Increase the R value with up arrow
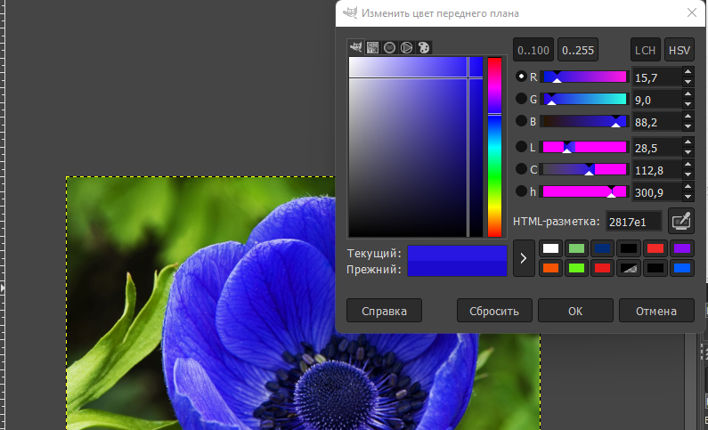Viewport: 708px width, 430px height. [688, 72]
